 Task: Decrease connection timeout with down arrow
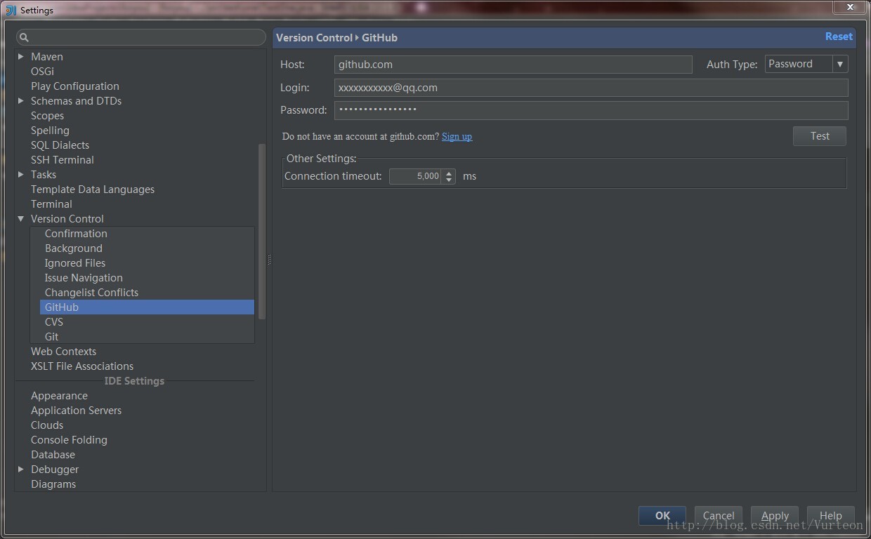(449, 180)
